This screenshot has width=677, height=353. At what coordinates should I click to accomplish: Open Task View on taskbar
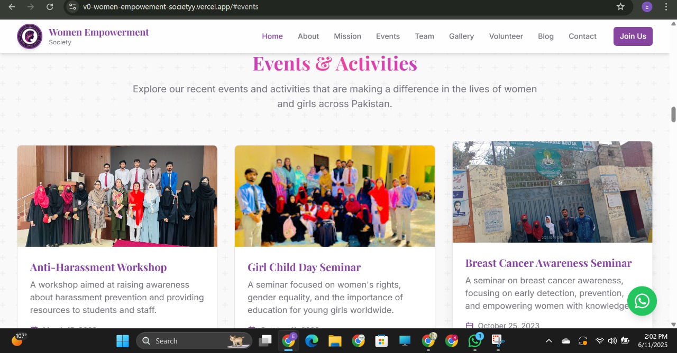point(265,341)
